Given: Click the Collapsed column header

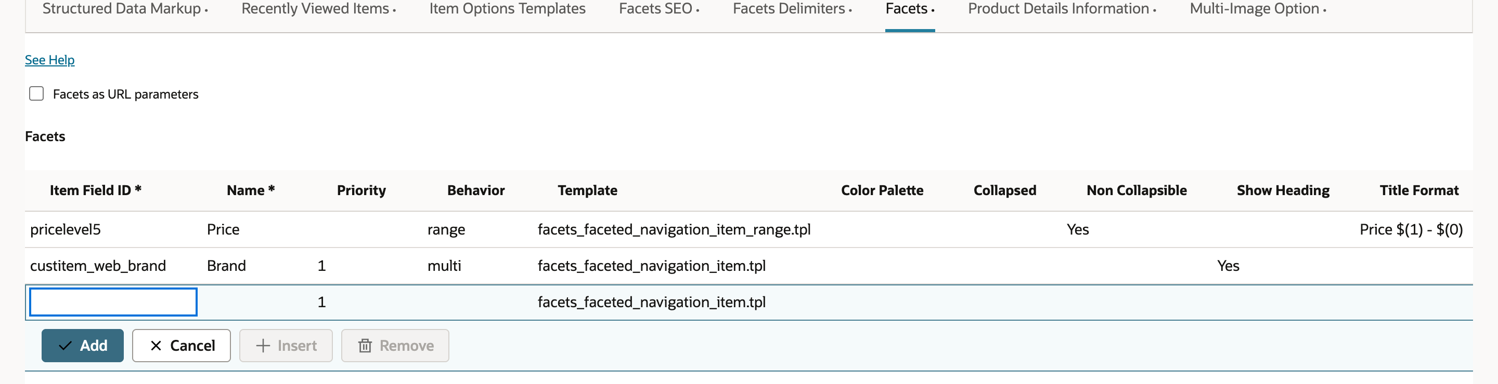Looking at the screenshot, I should (x=1004, y=190).
